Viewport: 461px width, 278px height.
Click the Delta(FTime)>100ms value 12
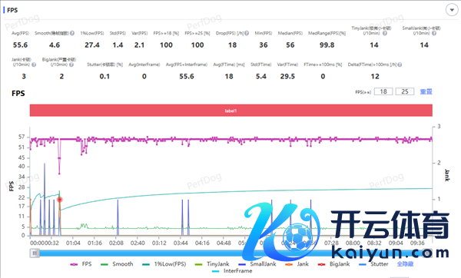375,77
